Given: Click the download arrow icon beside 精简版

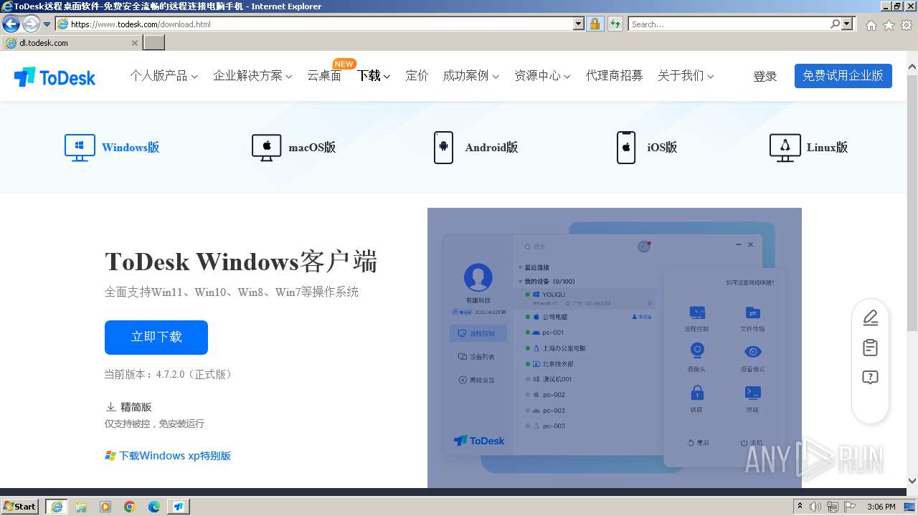Looking at the screenshot, I should point(110,407).
